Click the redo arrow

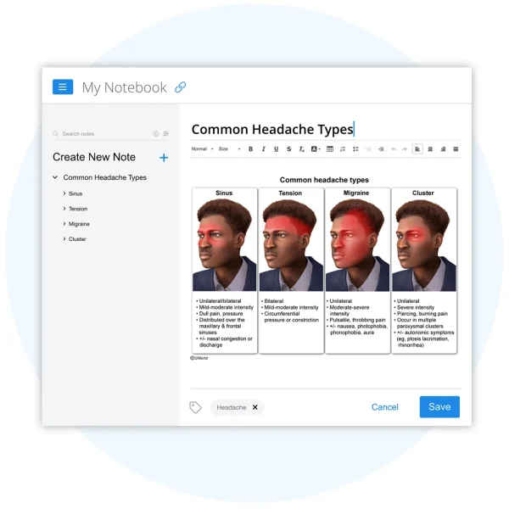click(405, 149)
